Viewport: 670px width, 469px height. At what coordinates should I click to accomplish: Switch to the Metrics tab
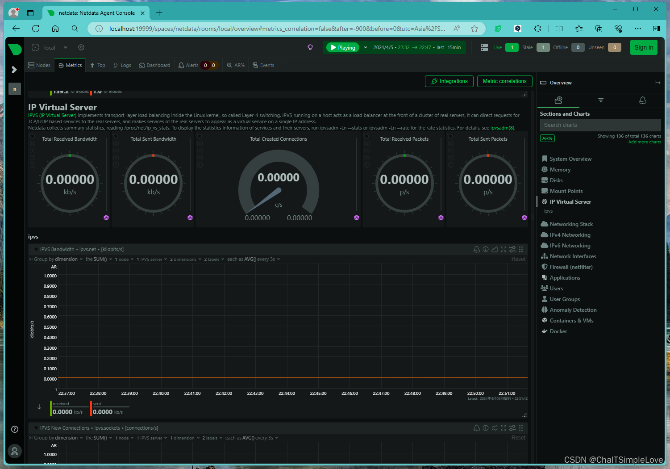71,65
